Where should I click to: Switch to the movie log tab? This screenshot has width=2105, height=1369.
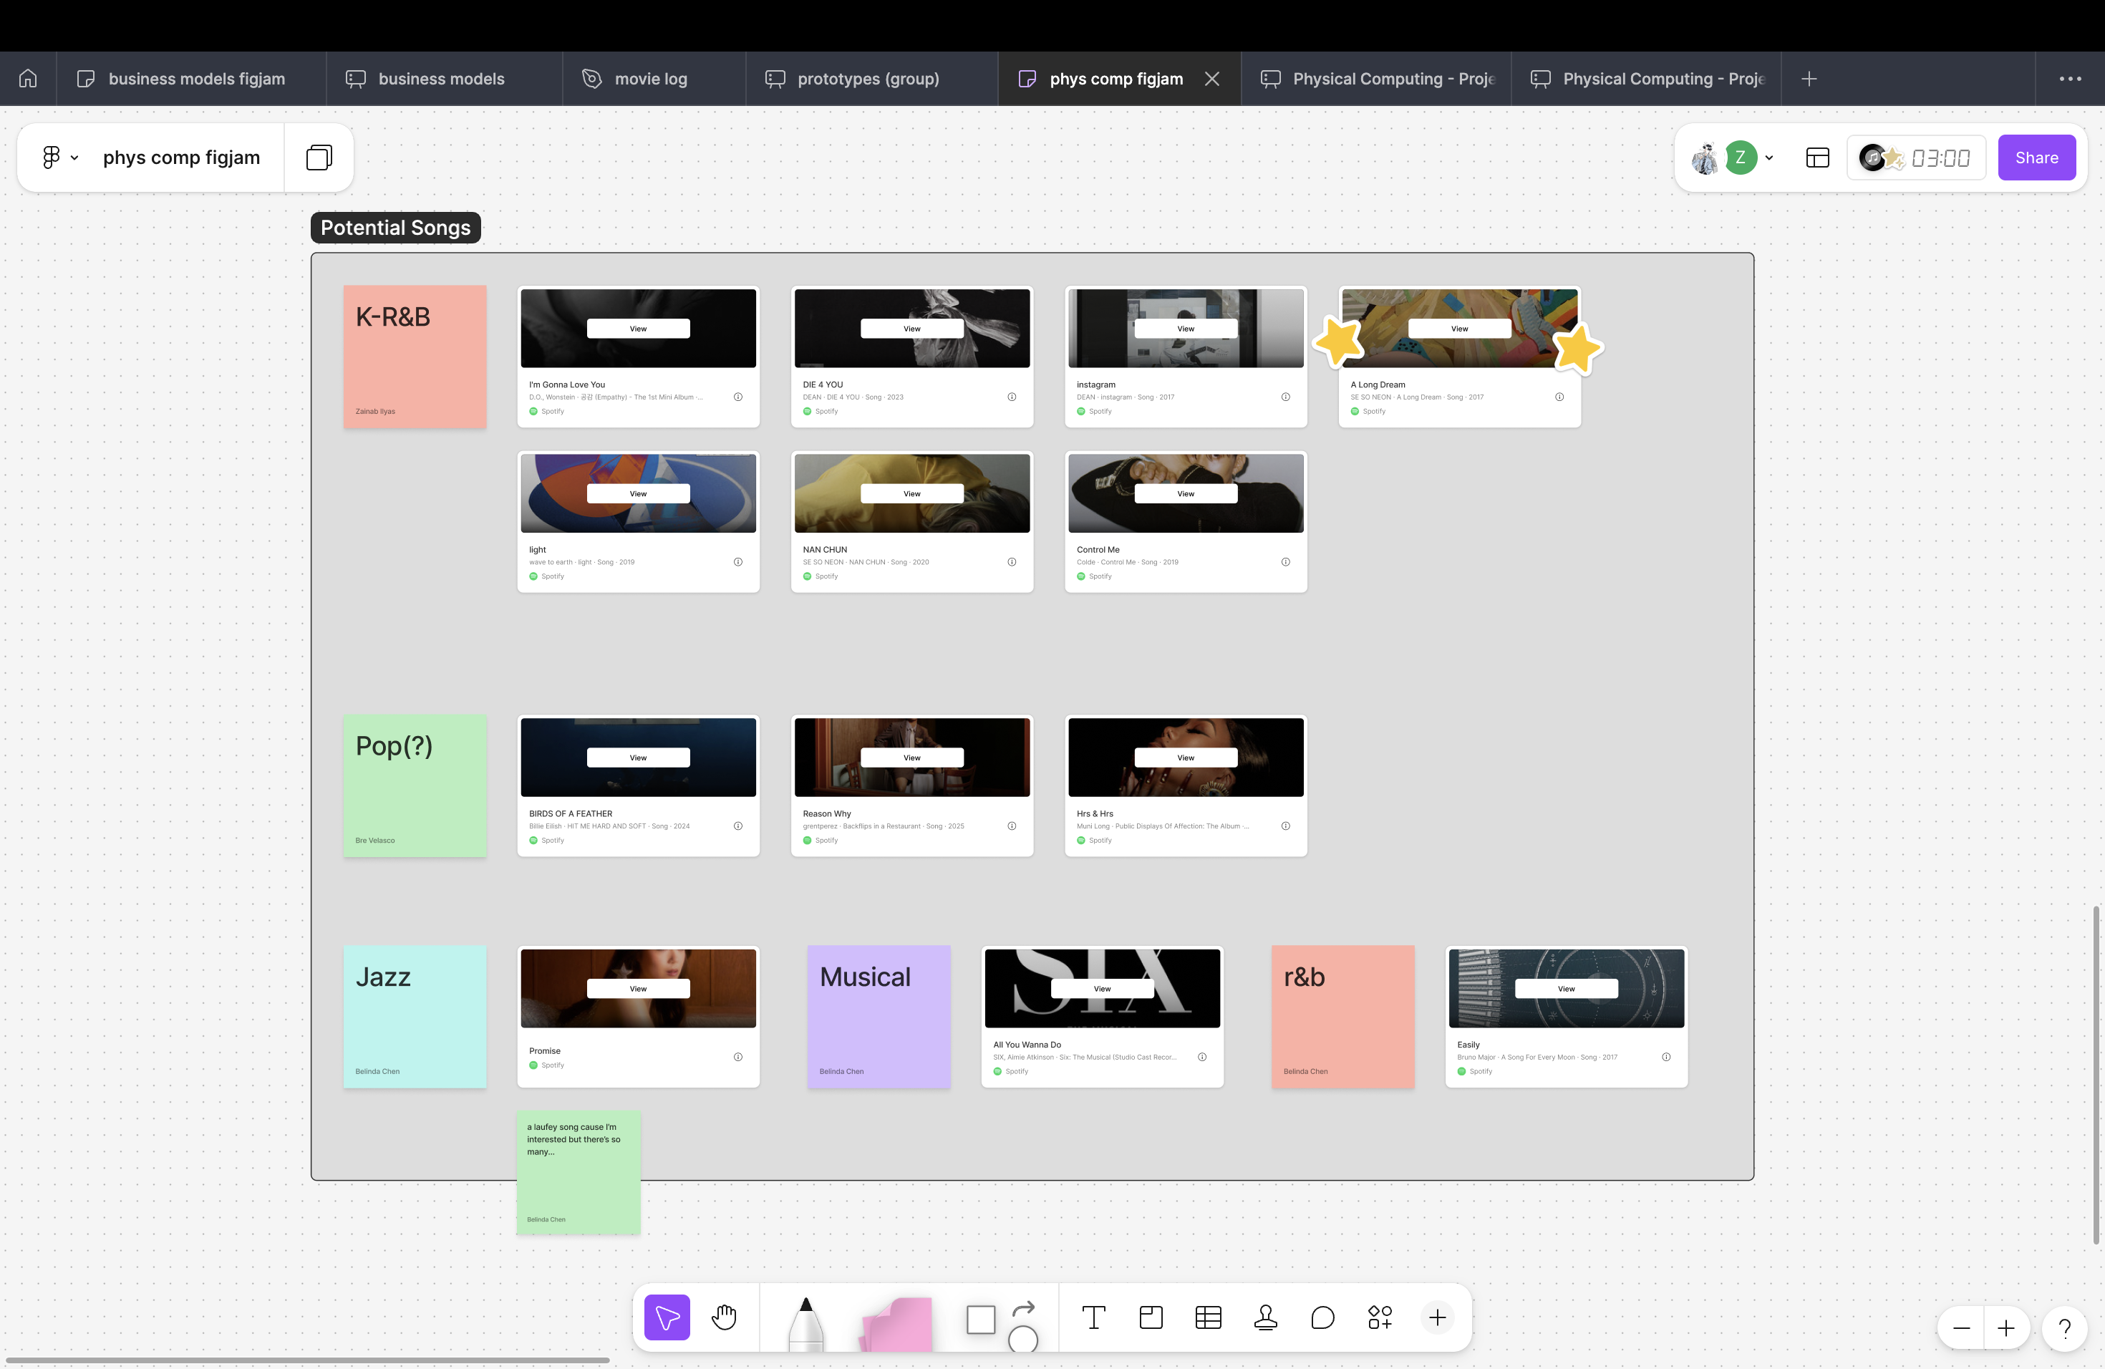click(650, 79)
